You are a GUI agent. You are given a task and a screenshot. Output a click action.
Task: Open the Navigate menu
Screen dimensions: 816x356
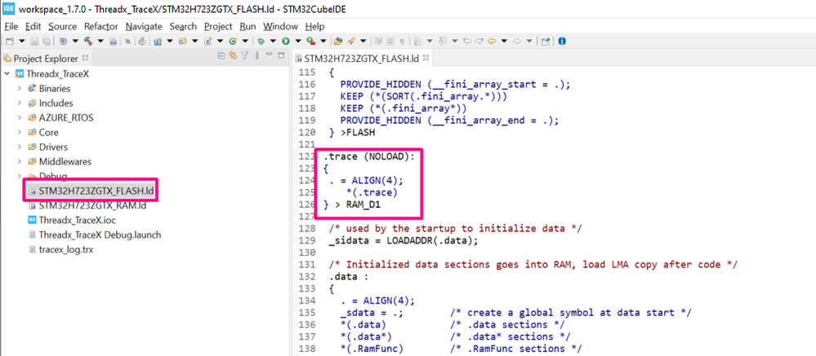144,26
